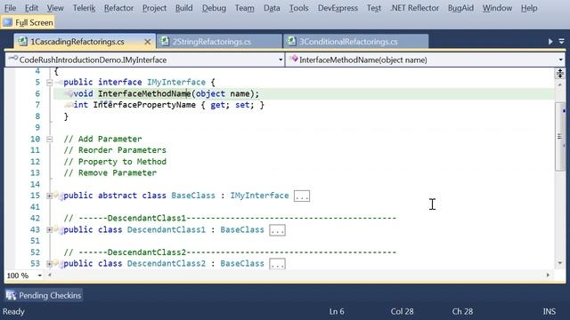570x320 pixels.
Task: Open the Help menu
Action: click(528, 8)
